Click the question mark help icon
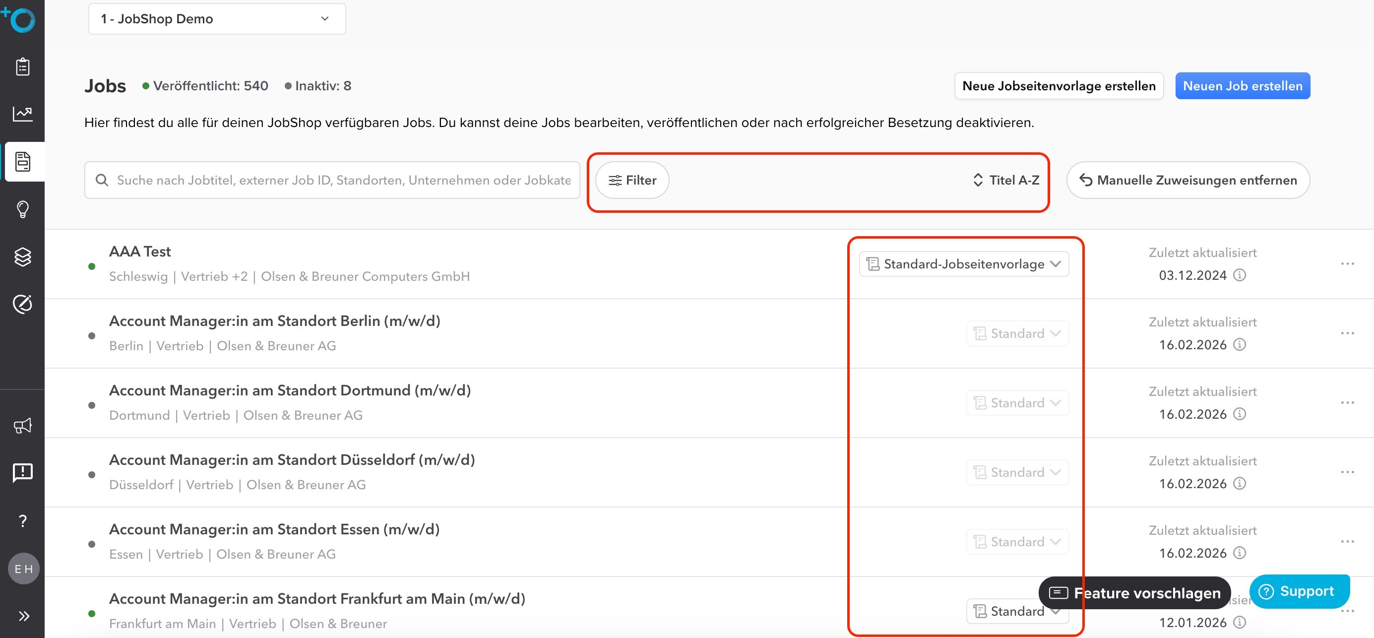 pos(22,520)
